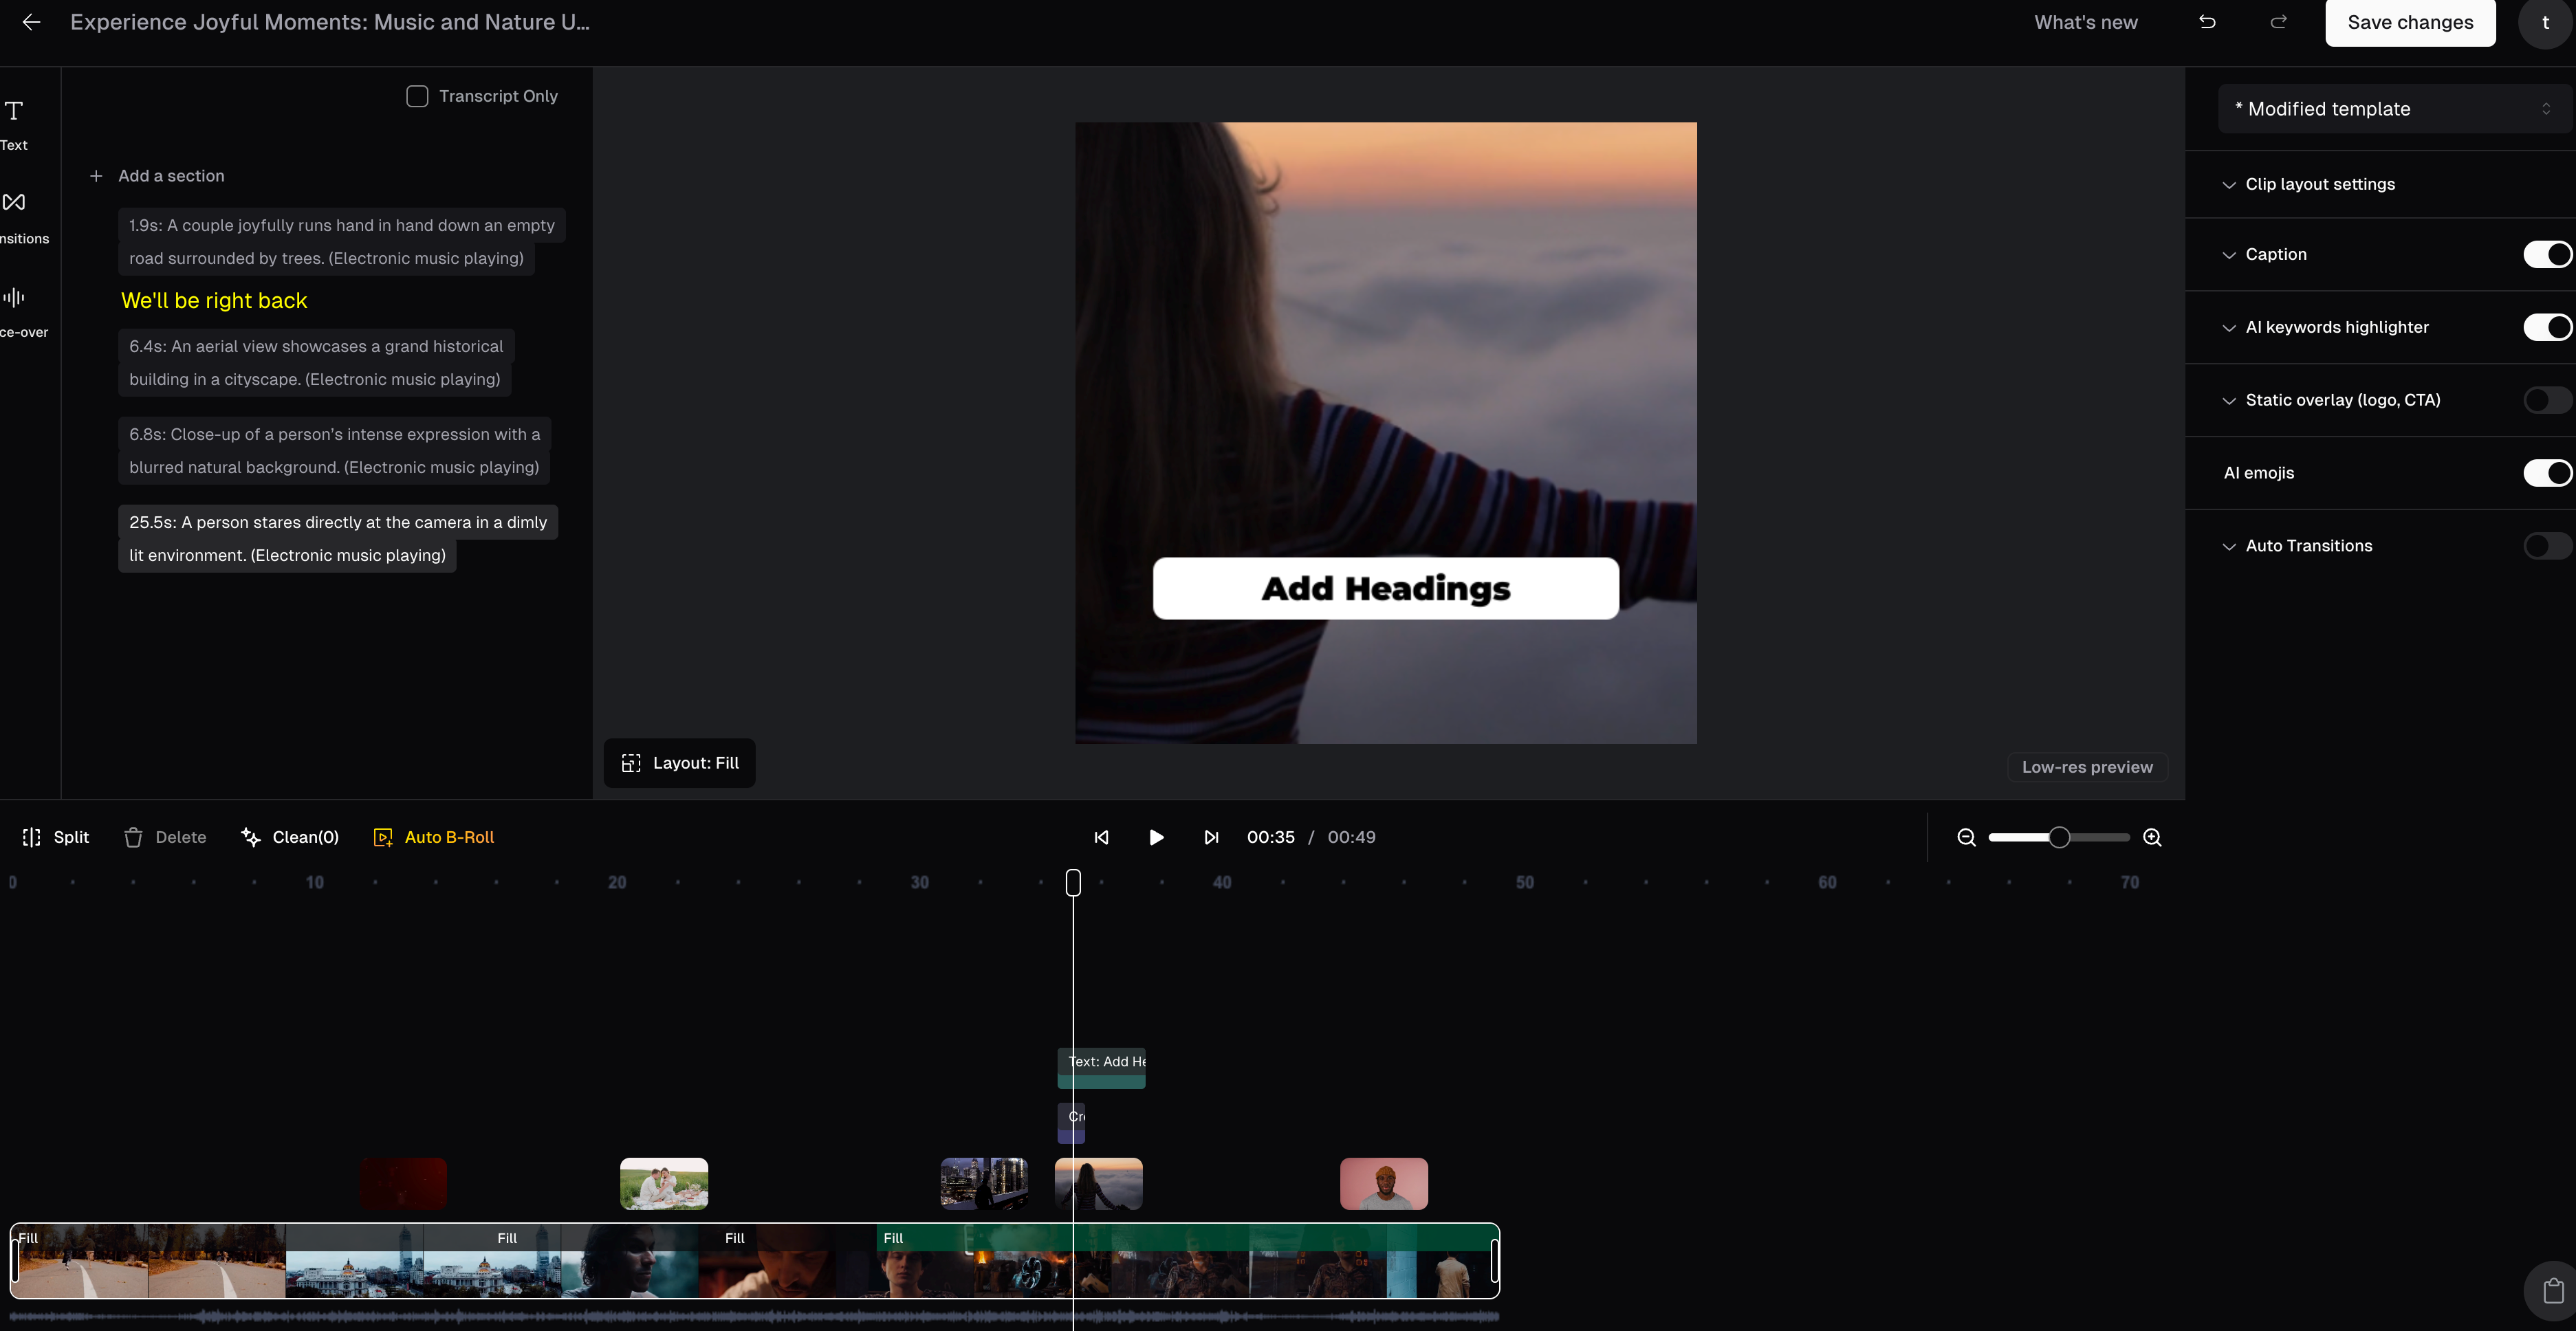Screen dimensions: 2576x1331
Task: Select the small purple 'Cr' timeline clip
Action: point(1071,1123)
